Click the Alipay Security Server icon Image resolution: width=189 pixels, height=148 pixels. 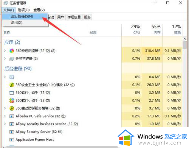tap(12, 132)
